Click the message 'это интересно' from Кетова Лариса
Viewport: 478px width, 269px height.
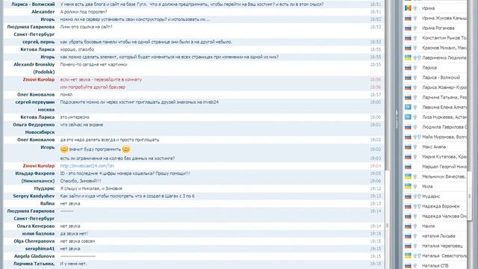tap(75, 117)
